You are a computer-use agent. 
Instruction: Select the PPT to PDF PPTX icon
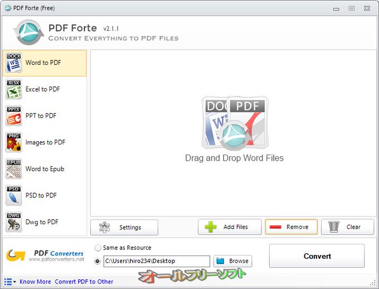pos(14,115)
